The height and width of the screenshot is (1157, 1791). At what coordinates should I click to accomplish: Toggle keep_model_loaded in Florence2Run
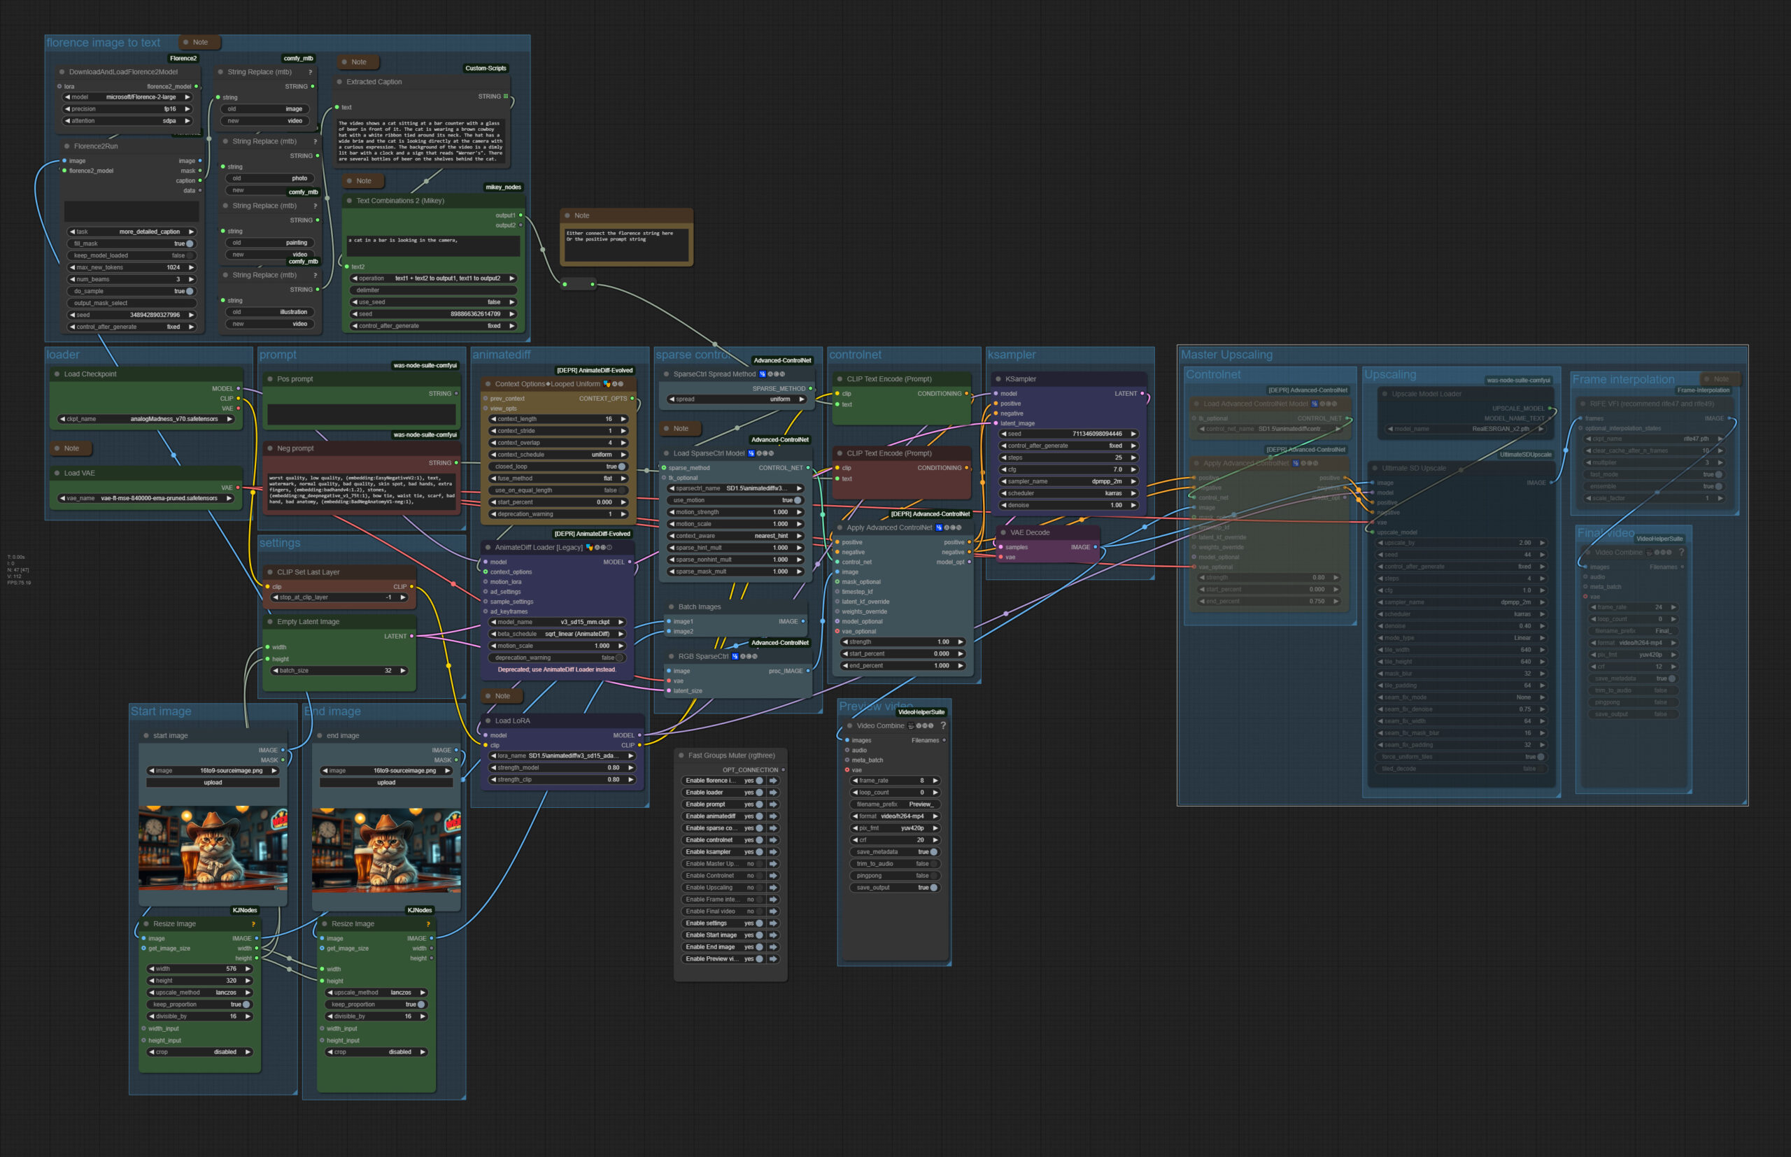132,256
